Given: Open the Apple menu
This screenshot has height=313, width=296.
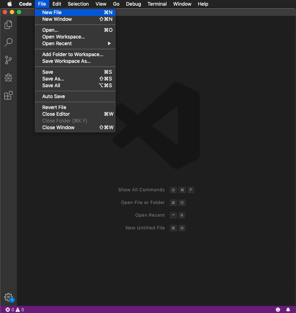Looking at the screenshot, I should point(9,4).
